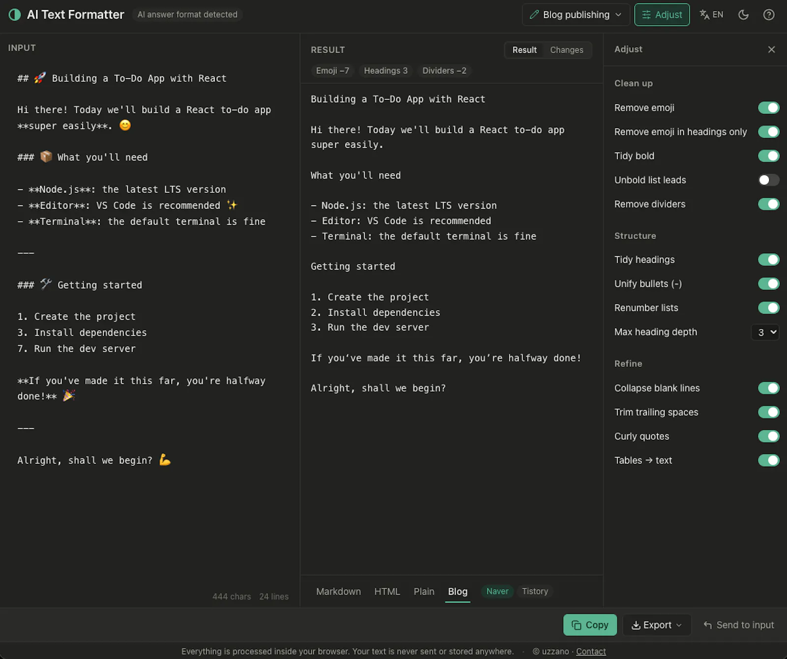The width and height of the screenshot is (787, 659).
Task: Click input line '7. Run the dev server'
Action: click(76, 349)
